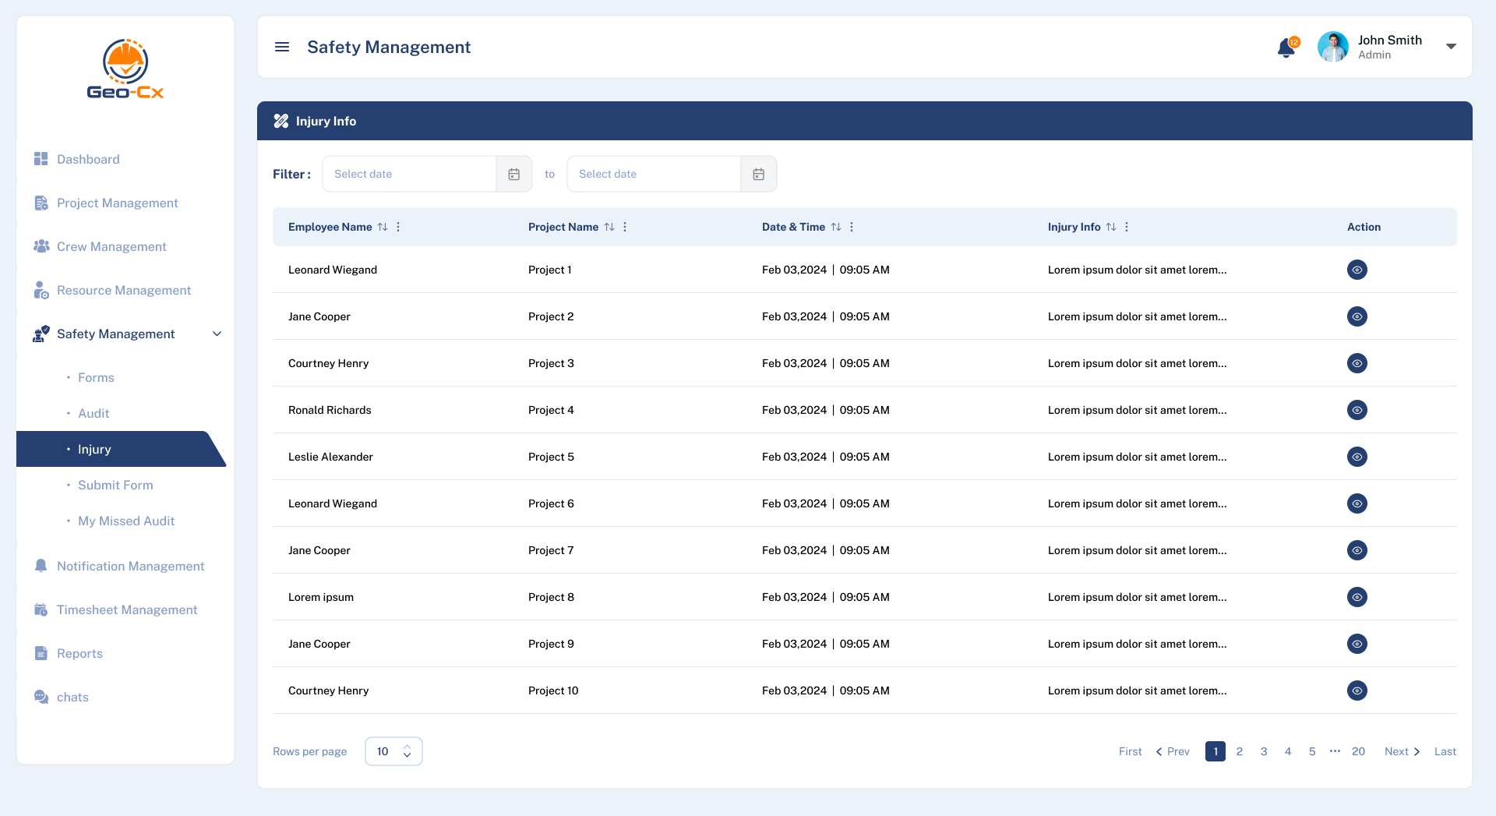Toggle the hamburger menu icon
This screenshot has height=816, width=1496.
click(x=282, y=48)
